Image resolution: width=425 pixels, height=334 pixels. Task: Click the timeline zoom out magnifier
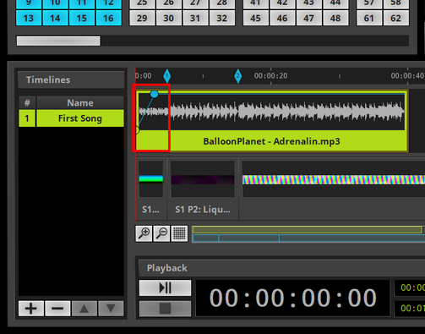161,233
